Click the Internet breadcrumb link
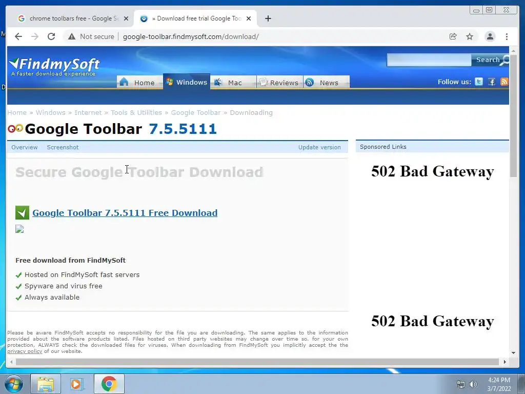525x394 pixels. (x=88, y=112)
